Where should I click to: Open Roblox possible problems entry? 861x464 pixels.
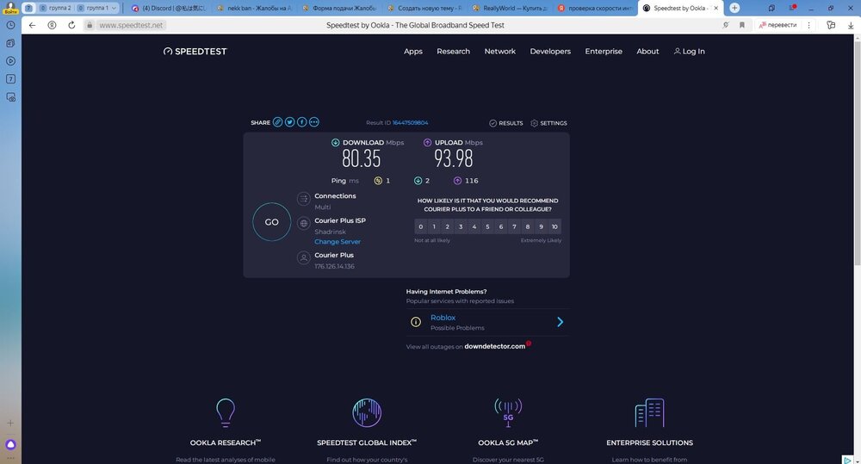(487, 322)
